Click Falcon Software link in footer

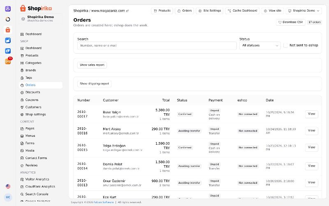(x=104, y=202)
